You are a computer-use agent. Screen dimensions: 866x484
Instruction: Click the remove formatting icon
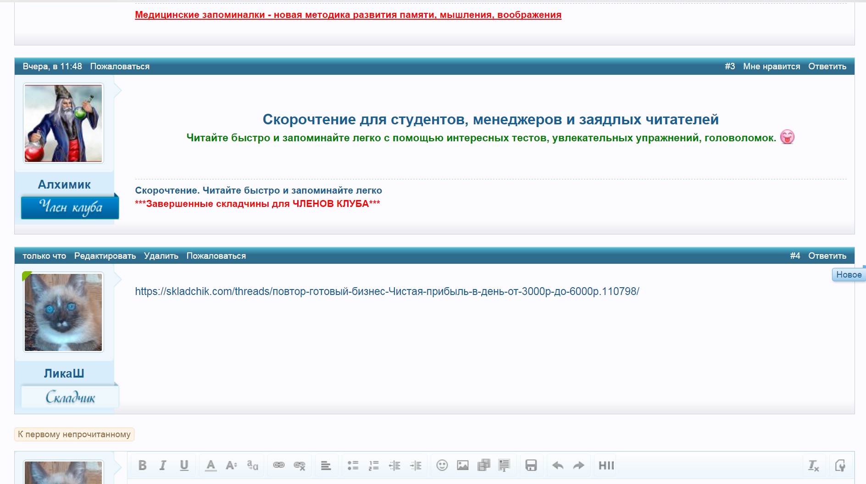(x=813, y=465)
